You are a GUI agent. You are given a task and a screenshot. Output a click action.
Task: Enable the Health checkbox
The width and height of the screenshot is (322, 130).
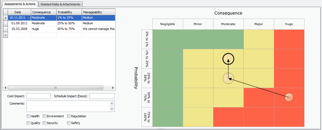[x=28, y=116]
